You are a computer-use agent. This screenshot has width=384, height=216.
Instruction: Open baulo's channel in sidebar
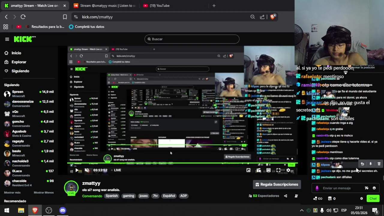pyautogui.click(x=29, y=153)
